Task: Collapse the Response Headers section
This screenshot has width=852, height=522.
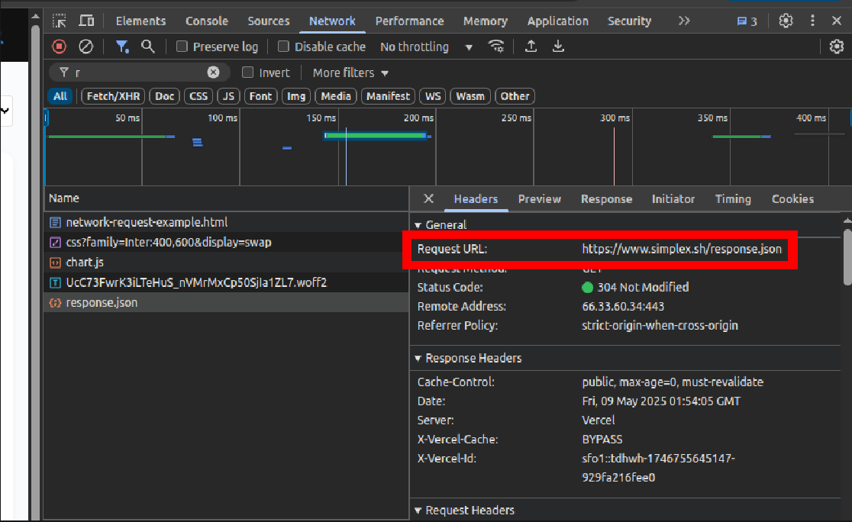Action: click(x=418, y=358)
